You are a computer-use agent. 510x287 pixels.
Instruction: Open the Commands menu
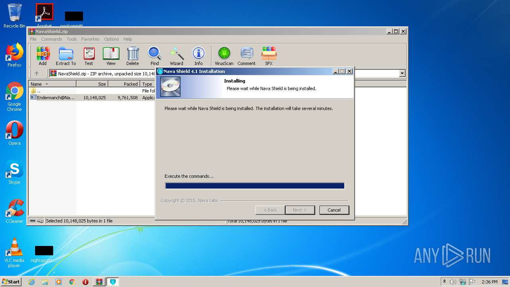point(51,39)
